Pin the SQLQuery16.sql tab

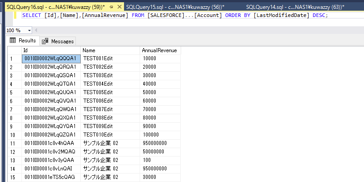click(112, 7)
